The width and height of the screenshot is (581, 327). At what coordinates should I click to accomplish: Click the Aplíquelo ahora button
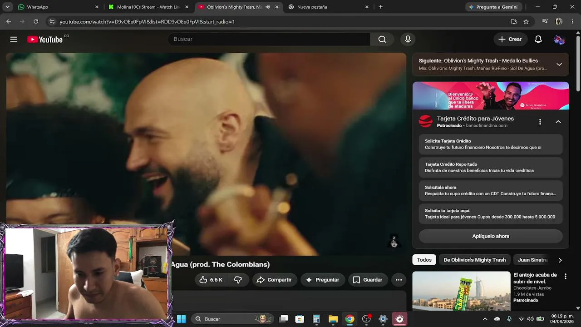click(x=491, y=236)
